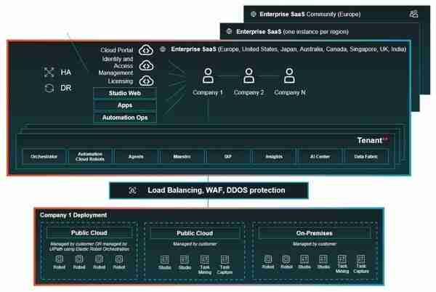Image resolution: width=436 pixels, height=292 pixels.
Task: Select the Automation Ops box
Action: pyautogui.click(x=125, y=118)
